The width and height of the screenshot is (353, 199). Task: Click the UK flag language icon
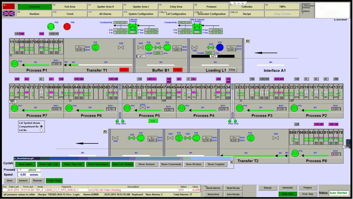coord(8,13)
